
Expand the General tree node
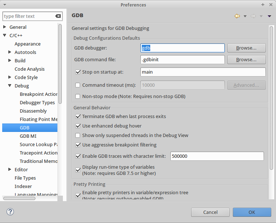tap(5, 27)
